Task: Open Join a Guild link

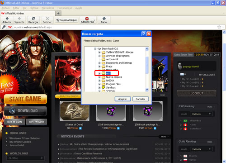Action: click(x=17, y=145)
